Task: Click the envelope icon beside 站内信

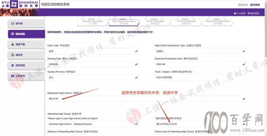Action: 13,23
